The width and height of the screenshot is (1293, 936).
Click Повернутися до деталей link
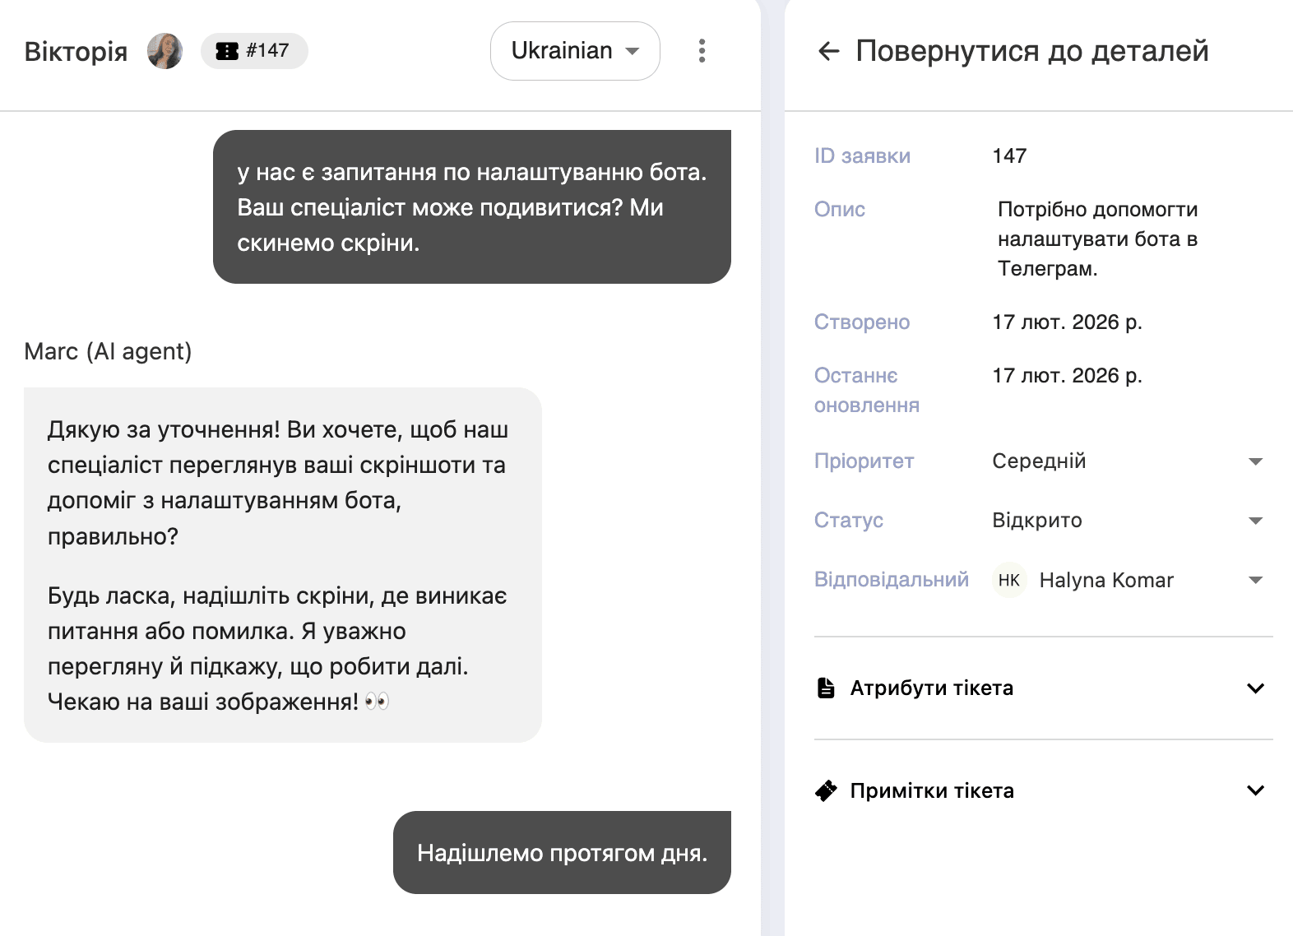(x=1031, y=51)
